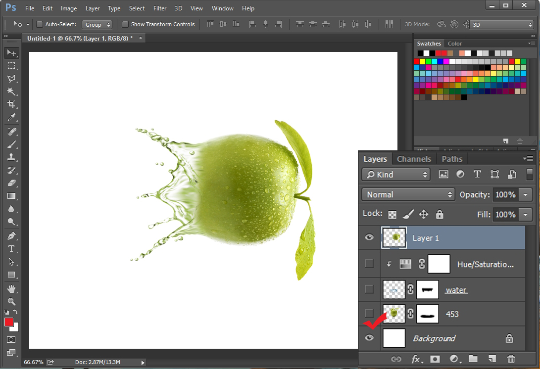Switch to the Channels tab
This screenshot has width=540, height=369.
click(414, 159)
